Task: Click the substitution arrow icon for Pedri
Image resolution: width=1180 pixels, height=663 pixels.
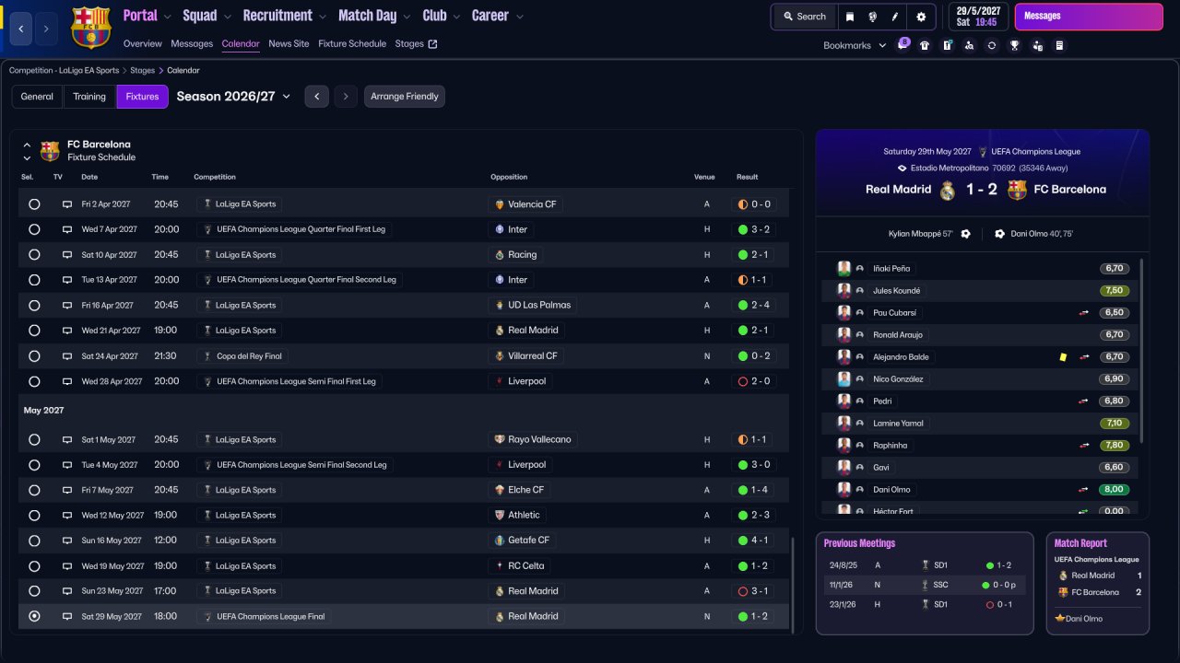Action: tap(1084, 401)
